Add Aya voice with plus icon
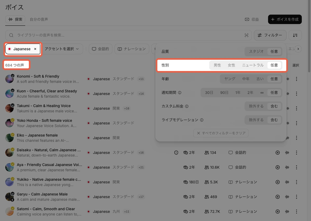Viewport: 311px width, 221px height. pyautogui.click(x=278, y=167)
